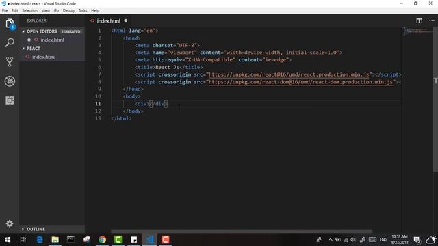The height and width of the screenshot is (246, 438).
Task: Click the title text React Js
Action: 167,67
